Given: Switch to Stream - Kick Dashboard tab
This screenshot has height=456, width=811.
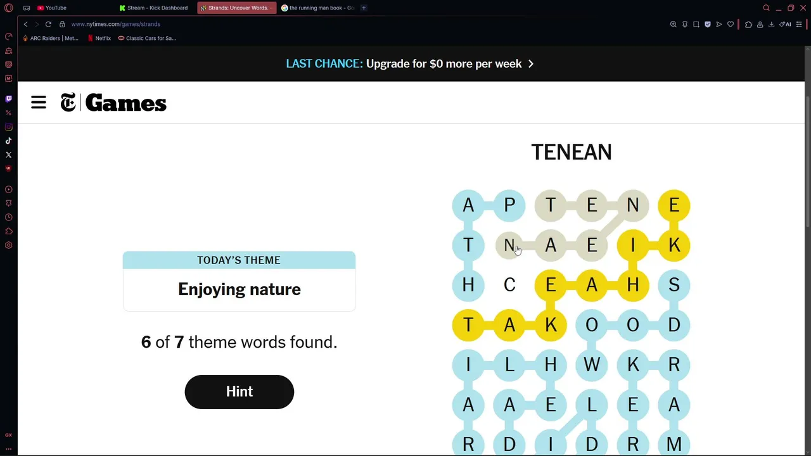Looking at the screenshot, I should 154,8.
